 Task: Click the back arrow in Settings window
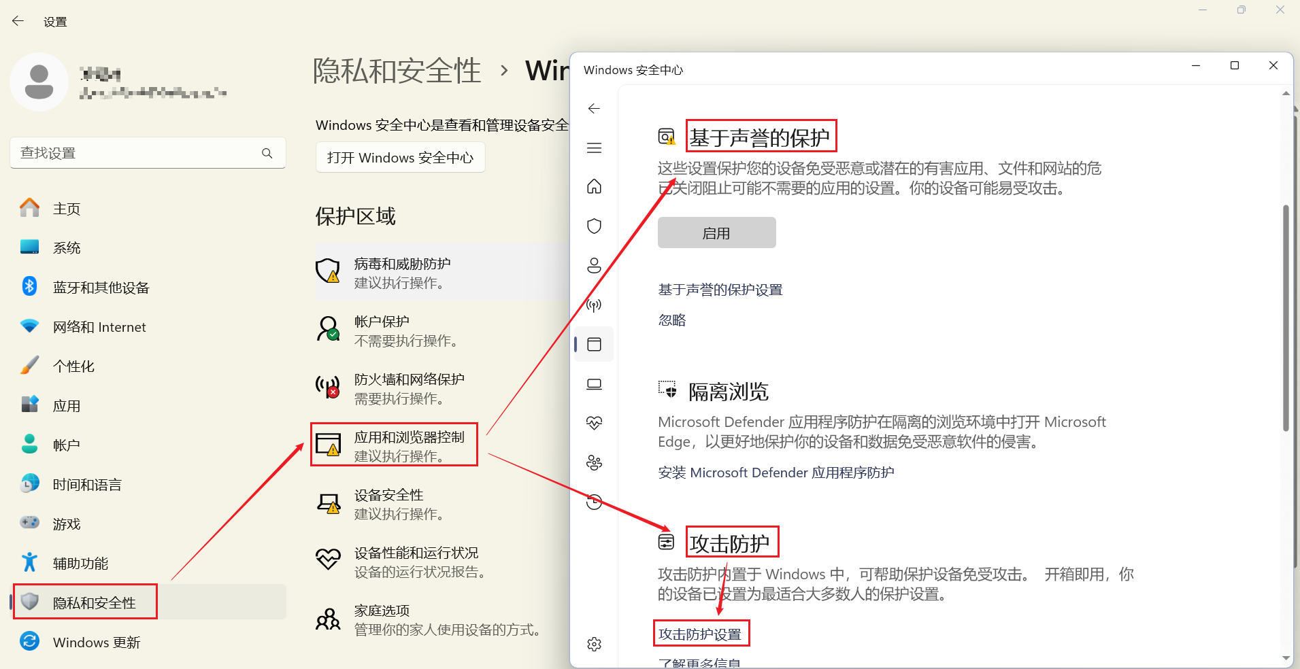click(x=18, y=21)
